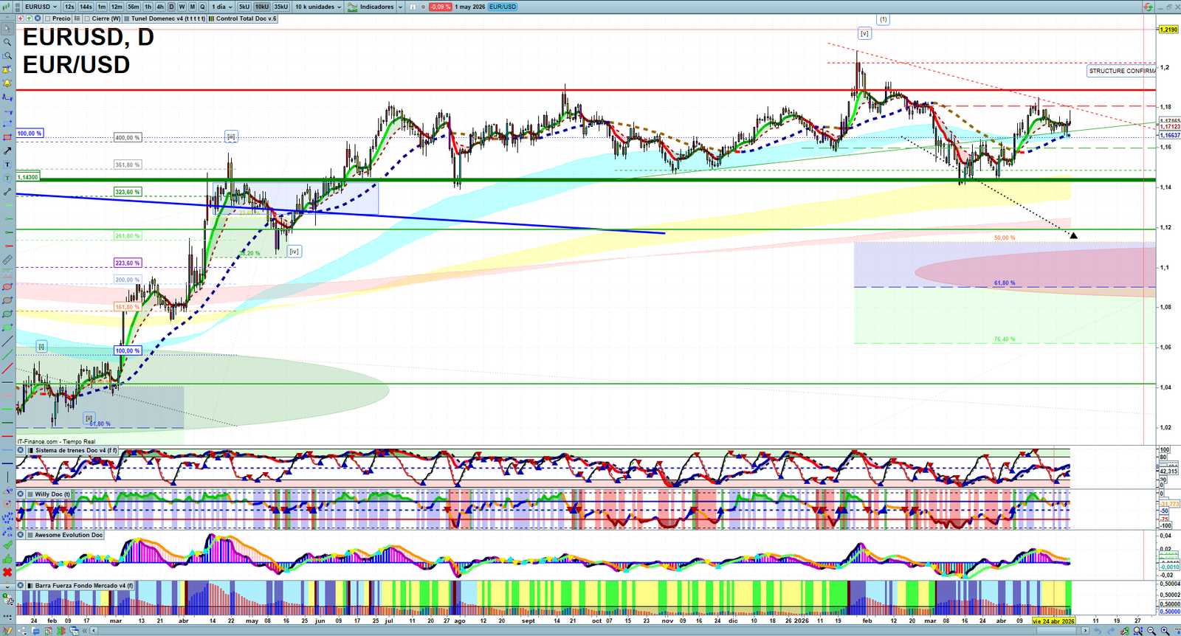
Task: Click the green thumbs-up icon
Action: pos(7,559)
